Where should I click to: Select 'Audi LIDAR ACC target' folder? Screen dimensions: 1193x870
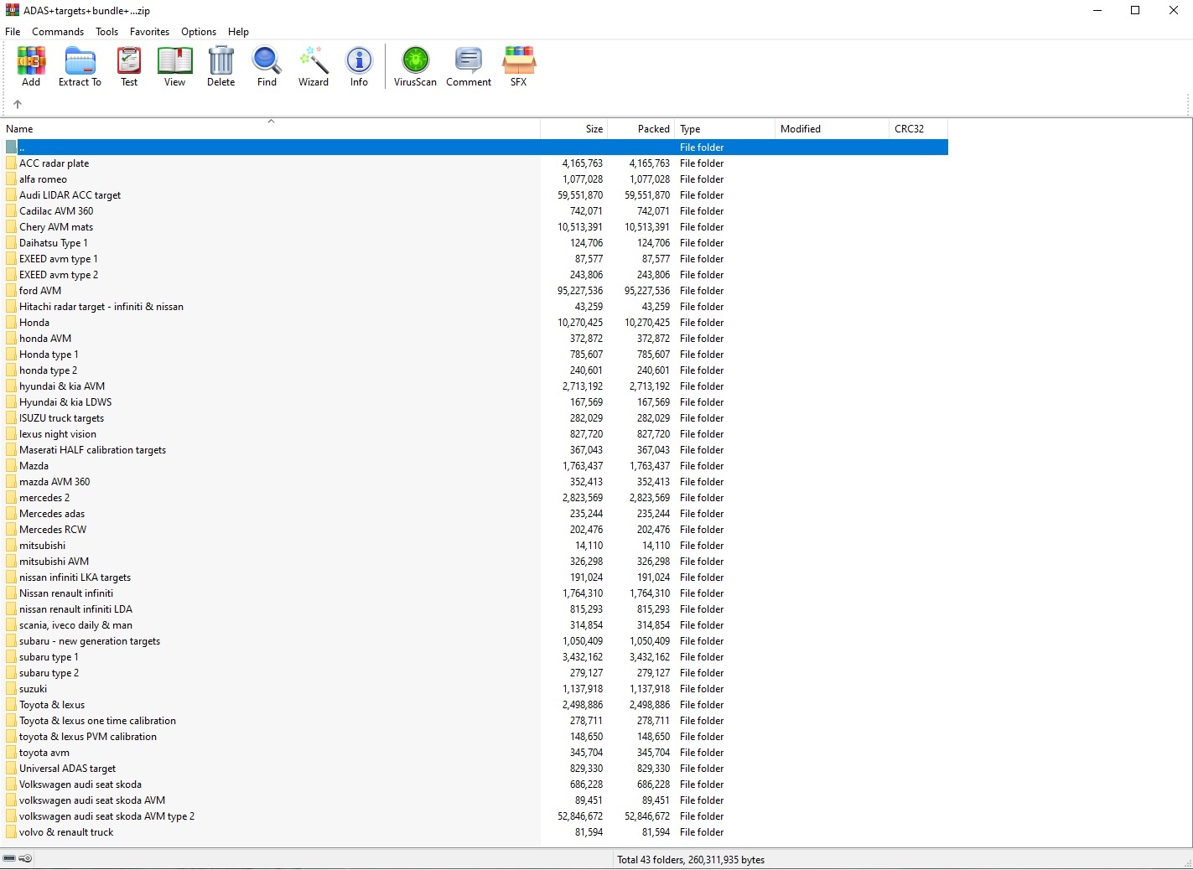[x=70, y=195]
